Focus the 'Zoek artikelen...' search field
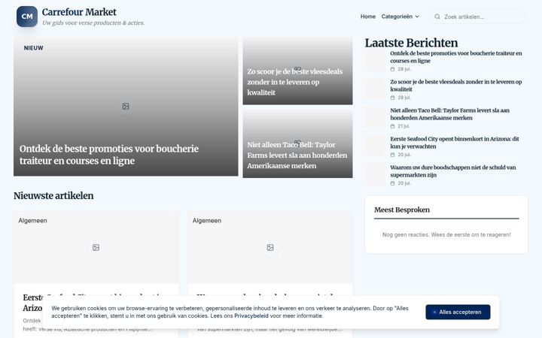This screenshot has width=542, height=338. pos(477,17)
